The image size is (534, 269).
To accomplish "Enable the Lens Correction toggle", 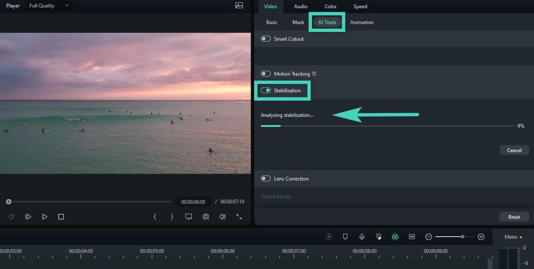I will point(266,178).
